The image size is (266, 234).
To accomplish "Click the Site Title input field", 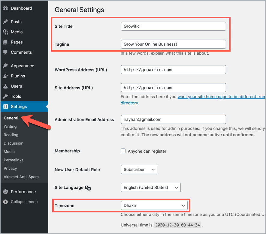I will click(x=173, y=26).
